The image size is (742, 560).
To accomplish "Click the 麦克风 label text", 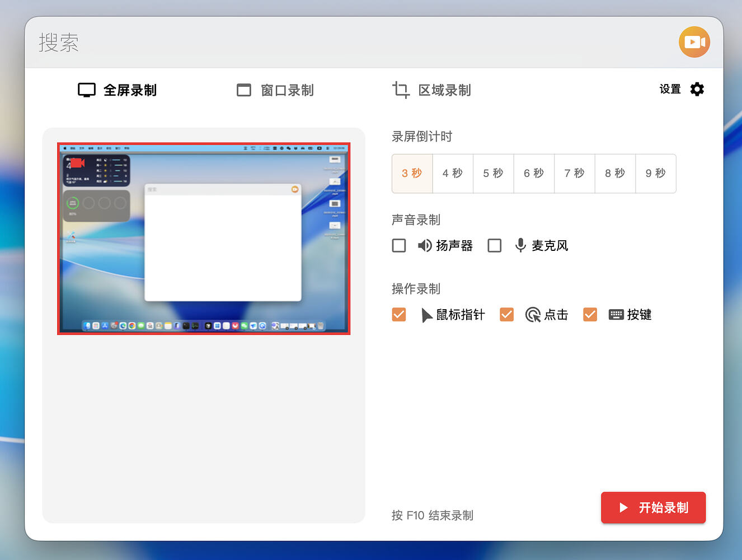I will point(550,245).
